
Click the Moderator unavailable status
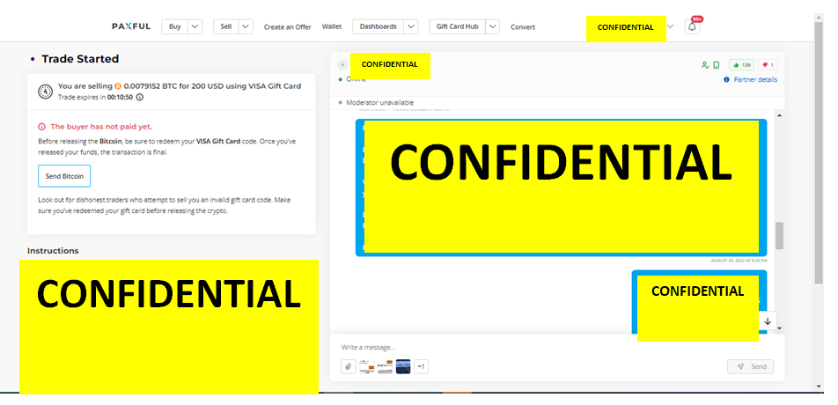[379, 103]
